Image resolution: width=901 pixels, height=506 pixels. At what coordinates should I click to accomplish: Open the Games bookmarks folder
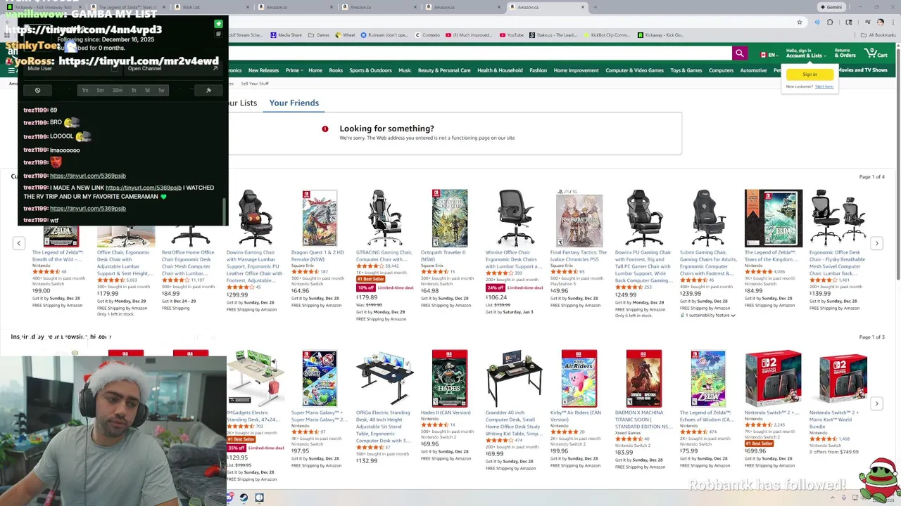pyautogui.click(x=319, y=35)
